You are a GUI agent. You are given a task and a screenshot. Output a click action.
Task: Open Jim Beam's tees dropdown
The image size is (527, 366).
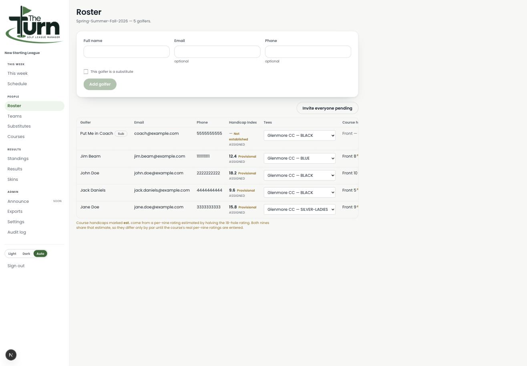click(x=300, y=158)
